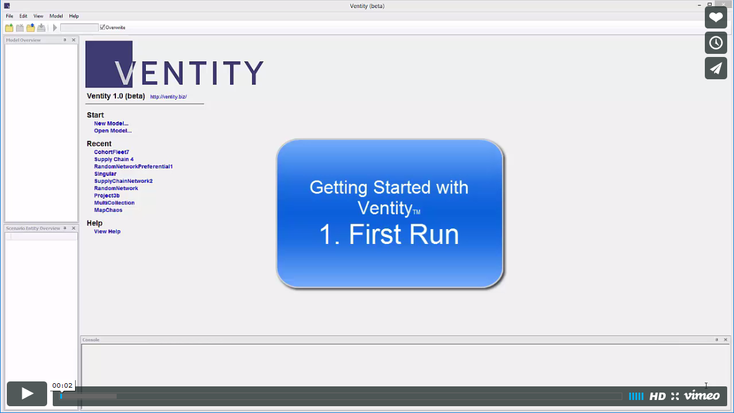734x413 pixels.
Task: Open the Edit menu
Action: click(x=24, y=16)
